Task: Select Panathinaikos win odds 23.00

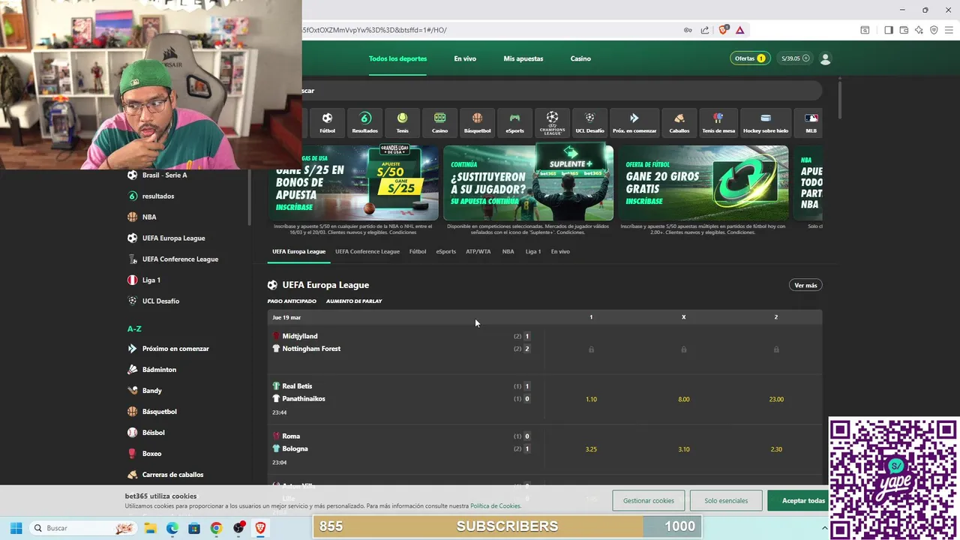Action: tap(776, 399)
